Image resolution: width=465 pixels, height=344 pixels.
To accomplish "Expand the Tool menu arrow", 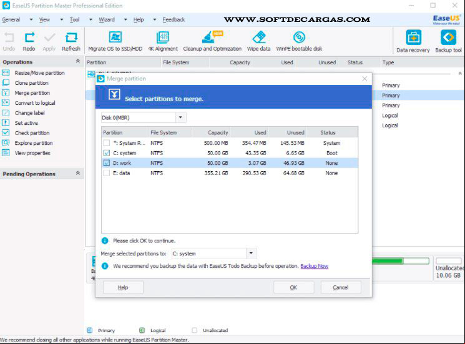I will click(x=91, y=19).
